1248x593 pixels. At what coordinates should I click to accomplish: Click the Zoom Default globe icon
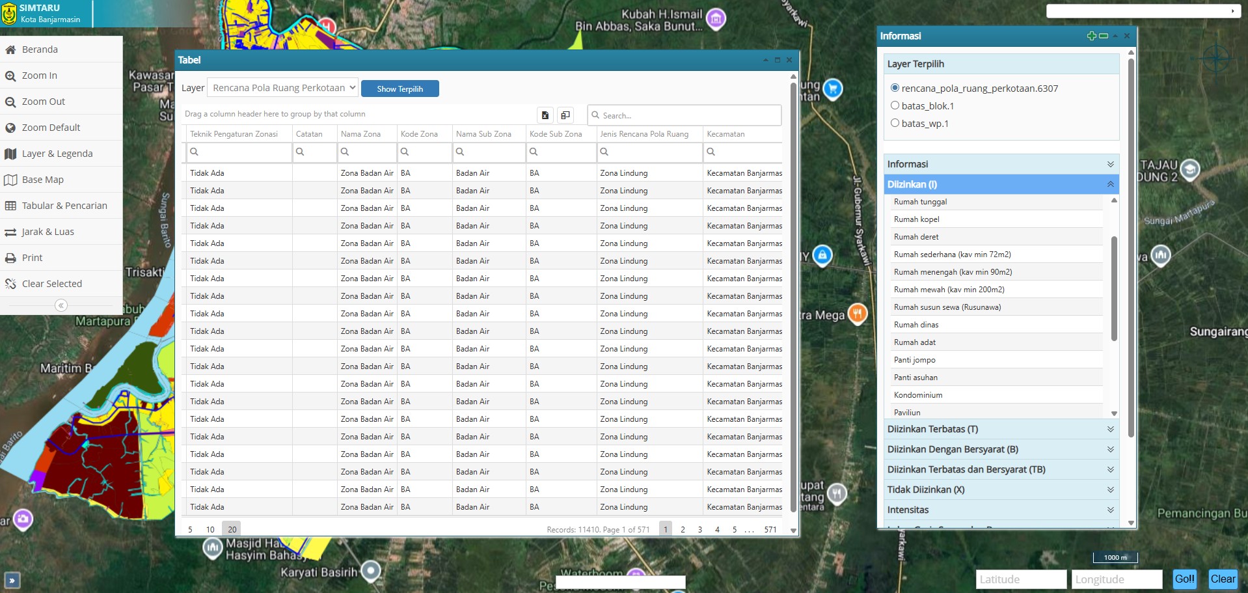(x=10, y=128)
